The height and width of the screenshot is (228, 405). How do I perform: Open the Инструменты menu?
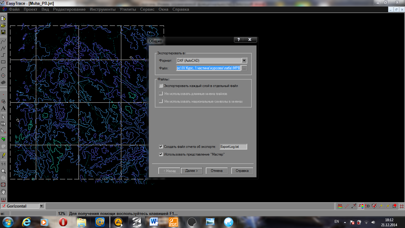[x=103, y=9]
